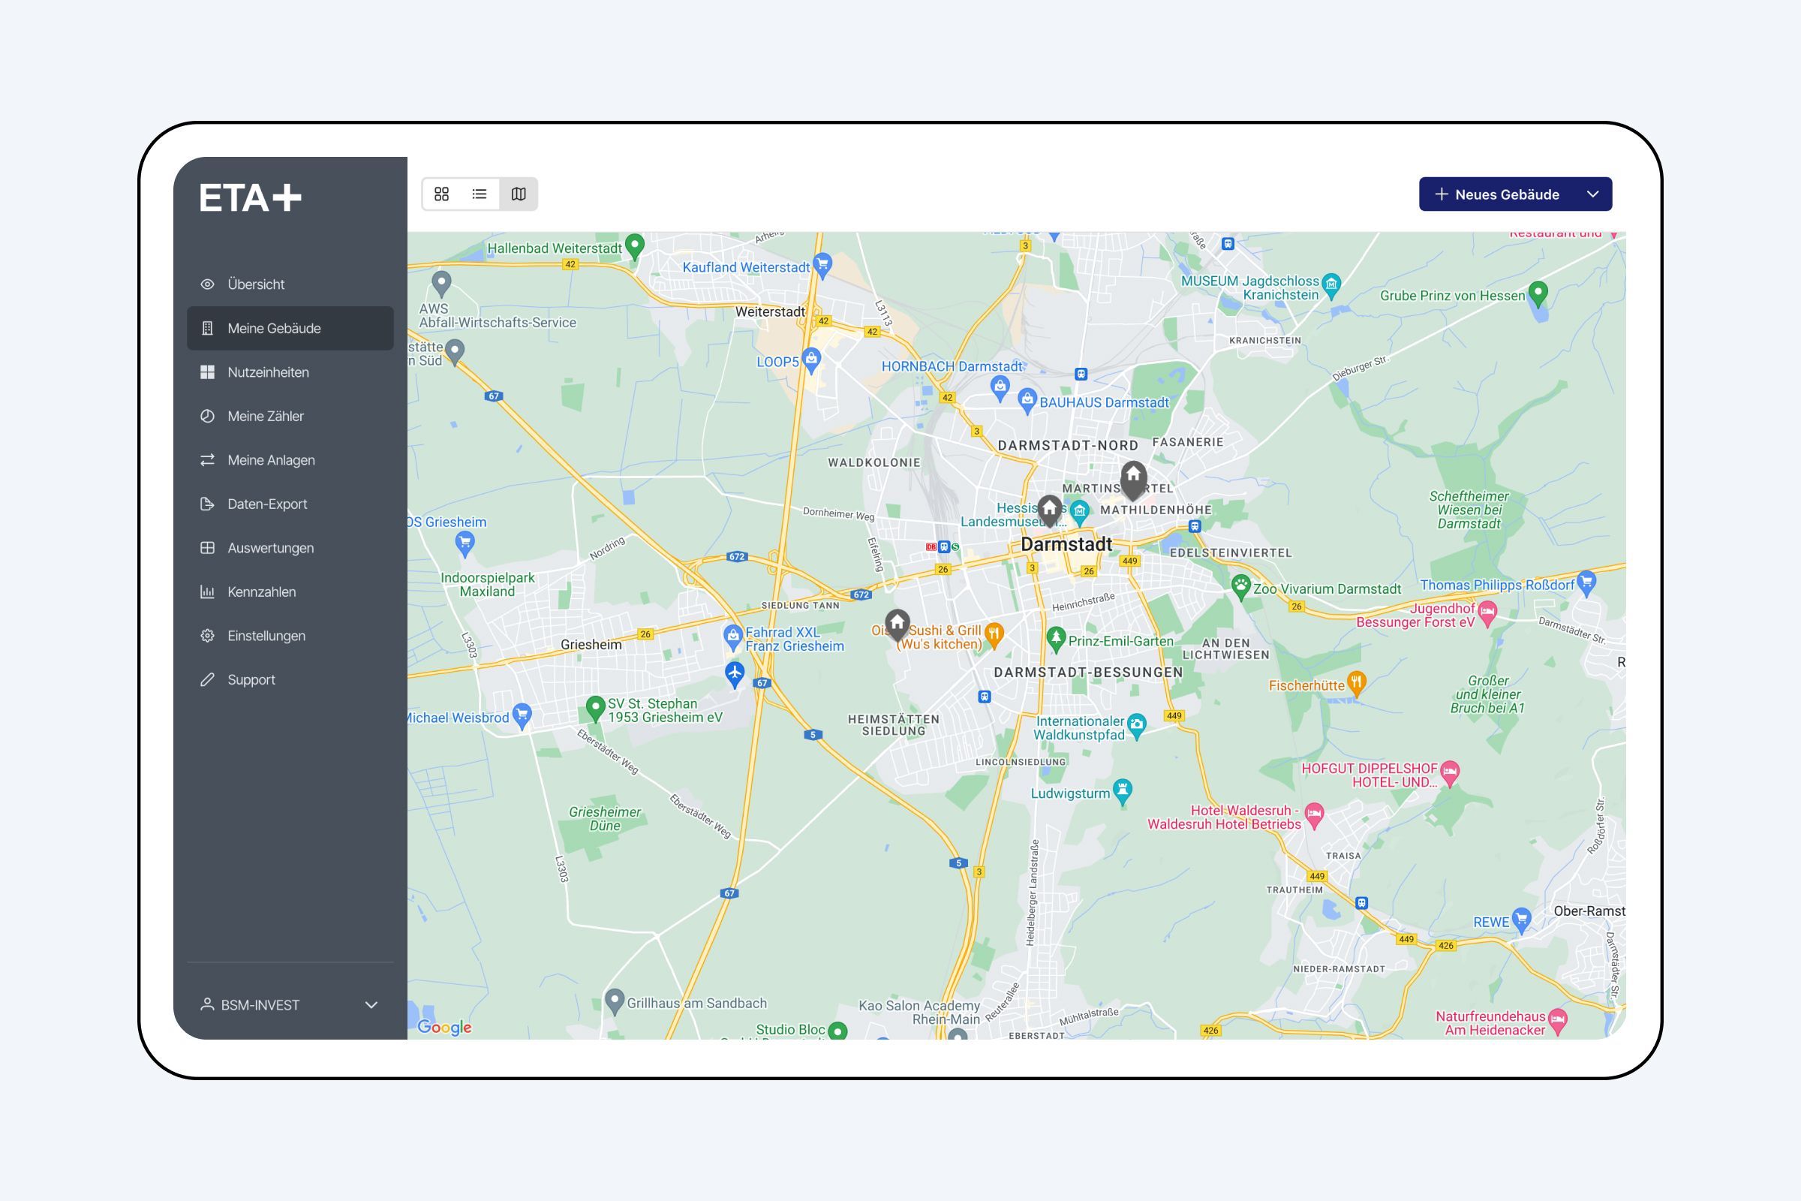The image size is (1801, 1201).
Task: Click the Einstellungen gear icon
Action: pyautogui.click(x=208, y=636)
